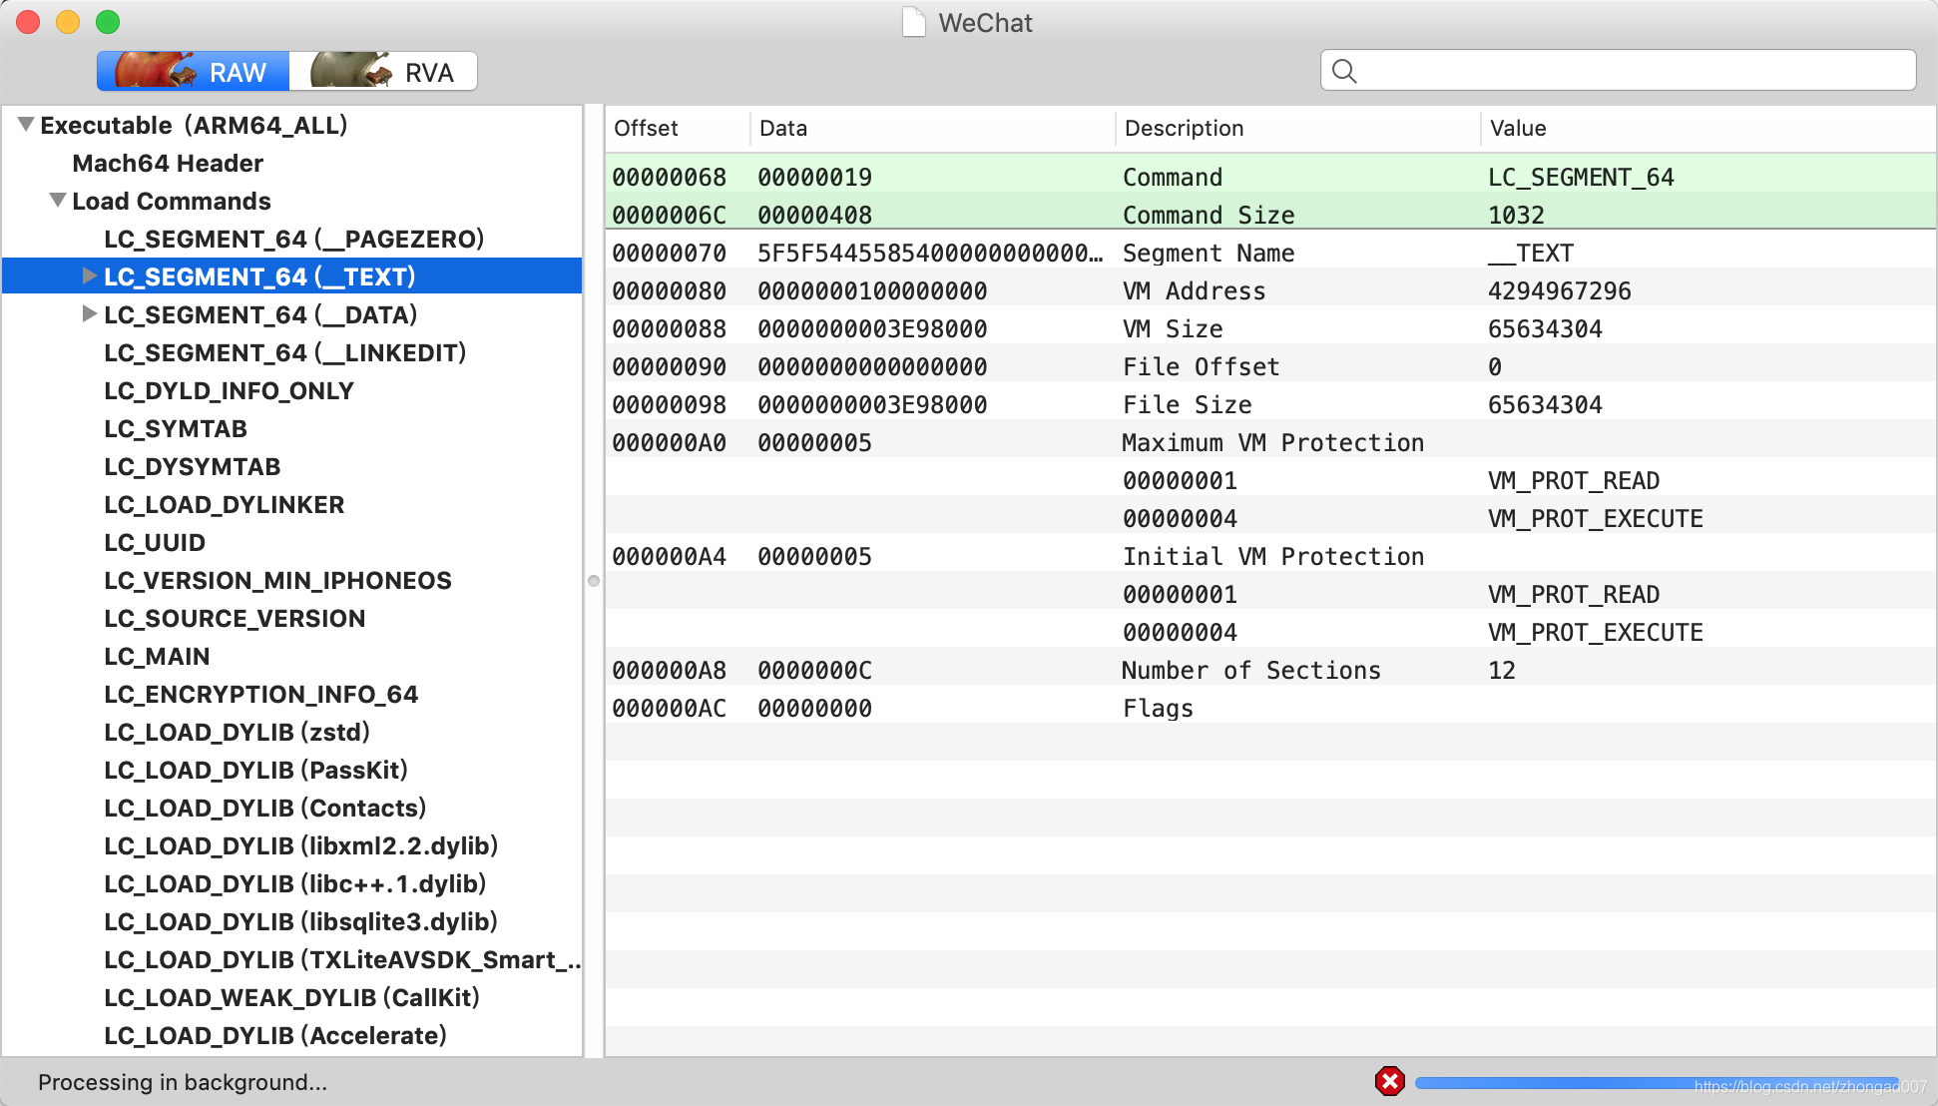Click the WeChat document icon in title
This screenshot has height=1106, width=1938.
(913, 22)
